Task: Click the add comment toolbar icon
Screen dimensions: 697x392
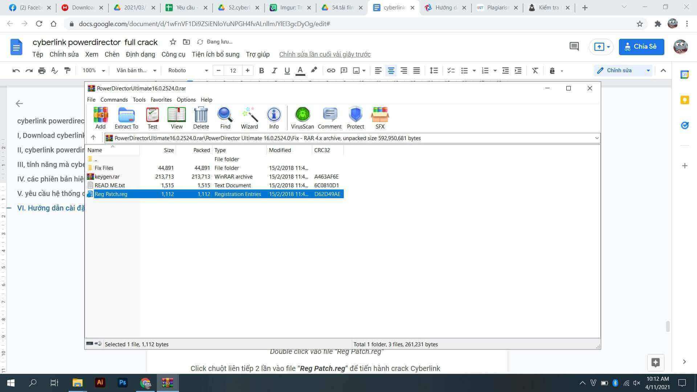Action: [x=344, y=70]
